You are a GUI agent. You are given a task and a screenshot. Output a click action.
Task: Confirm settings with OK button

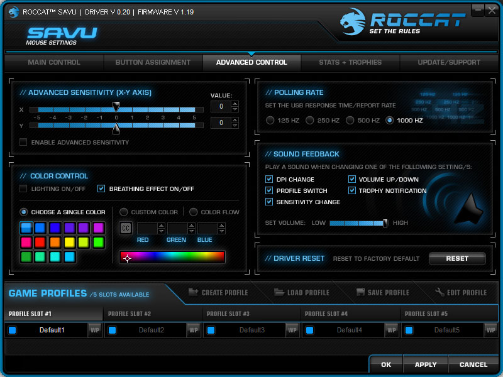point(386,364)
